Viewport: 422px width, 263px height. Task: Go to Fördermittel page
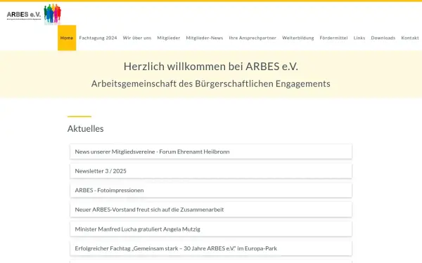[x=333, y=38]
